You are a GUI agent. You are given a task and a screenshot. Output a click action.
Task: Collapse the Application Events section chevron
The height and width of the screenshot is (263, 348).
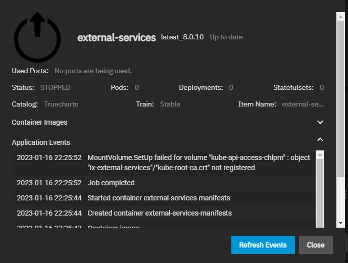[320, 139]
